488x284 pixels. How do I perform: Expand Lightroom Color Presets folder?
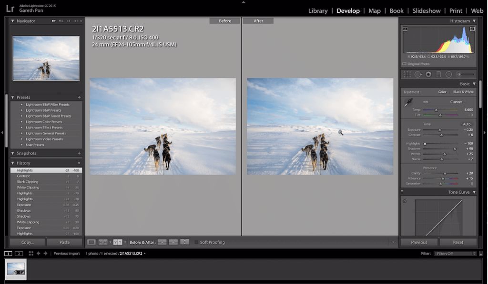coord(21,122)
